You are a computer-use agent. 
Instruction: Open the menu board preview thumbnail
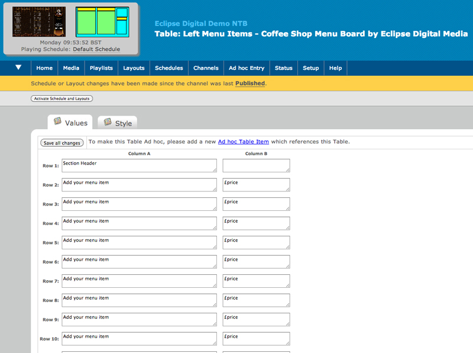[39, 22]
